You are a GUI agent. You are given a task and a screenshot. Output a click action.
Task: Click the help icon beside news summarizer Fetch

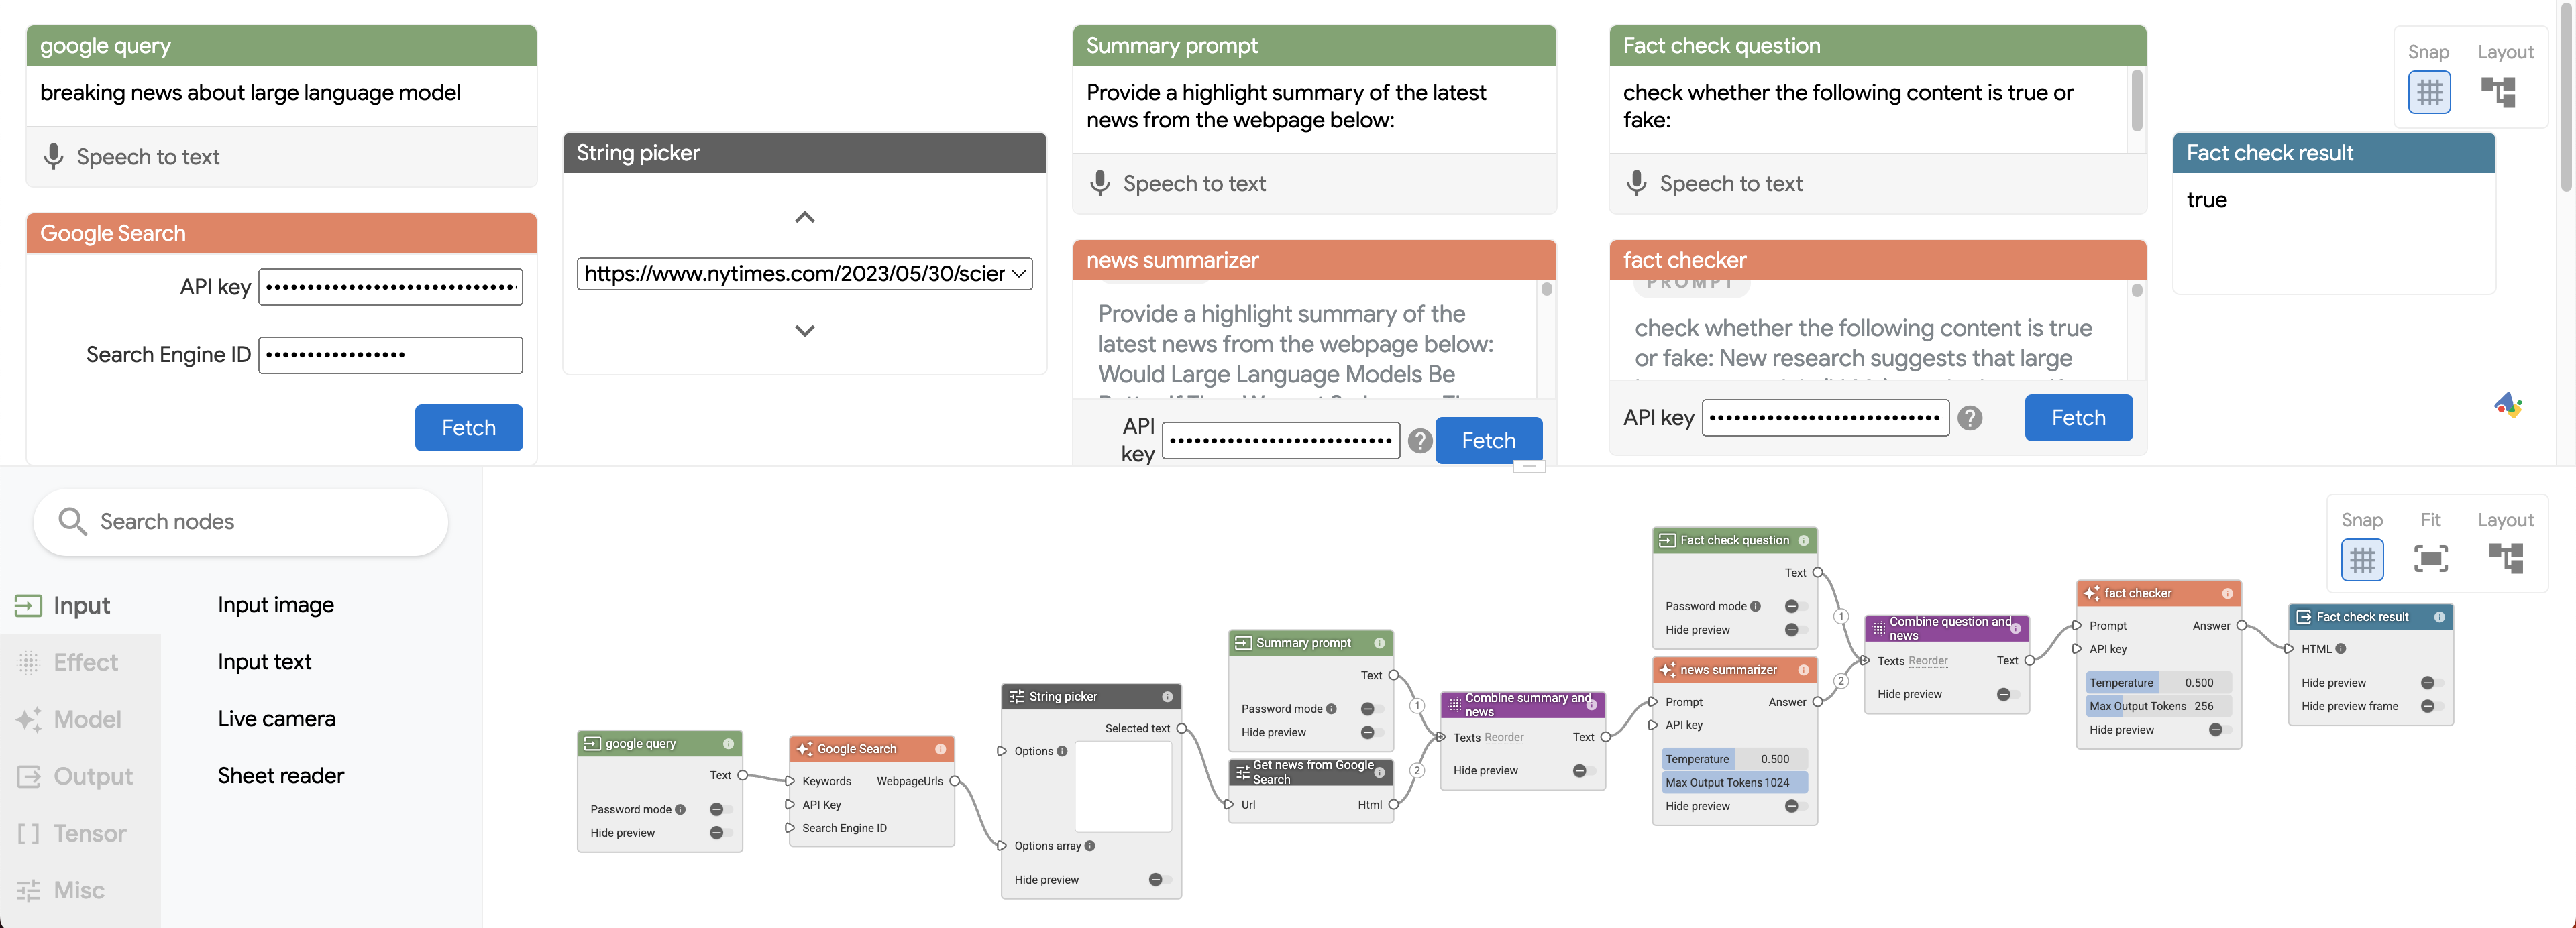1420,440
